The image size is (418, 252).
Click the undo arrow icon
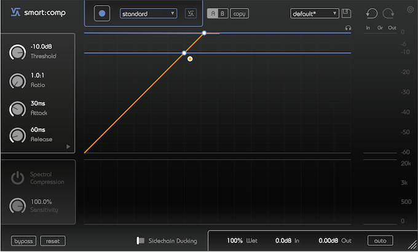click(x=372, y=14)
